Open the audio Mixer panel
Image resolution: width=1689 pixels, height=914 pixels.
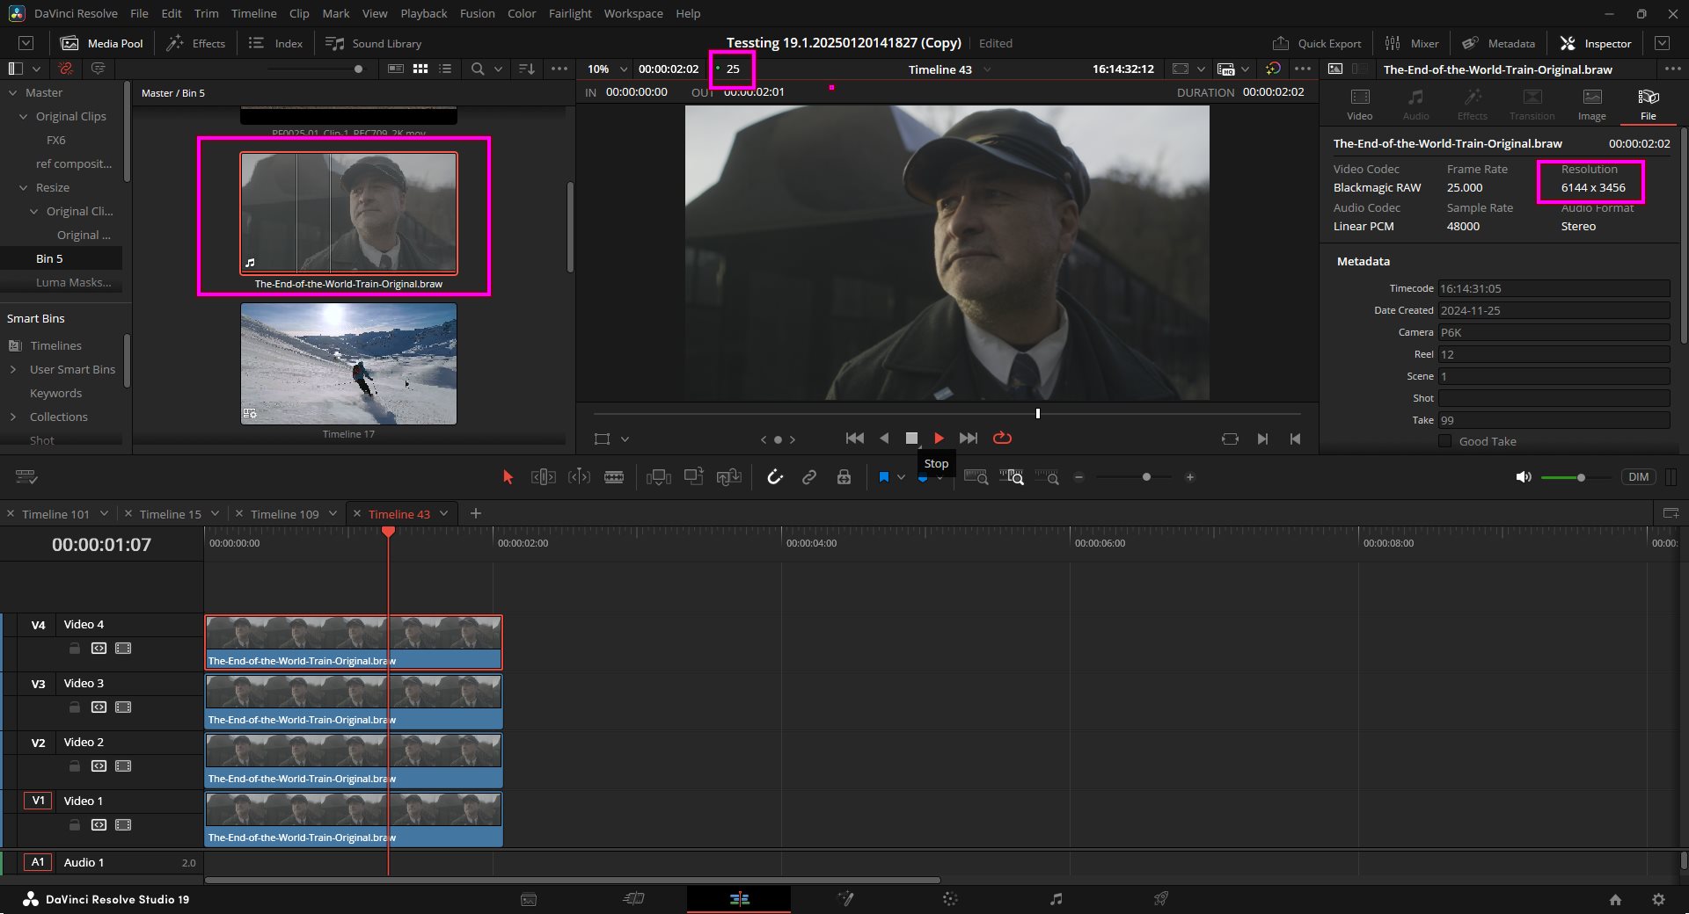[1412, 43]
